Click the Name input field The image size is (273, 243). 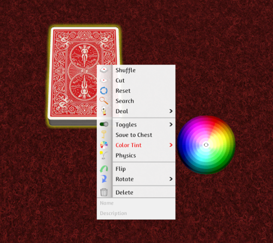click(136, 203)
